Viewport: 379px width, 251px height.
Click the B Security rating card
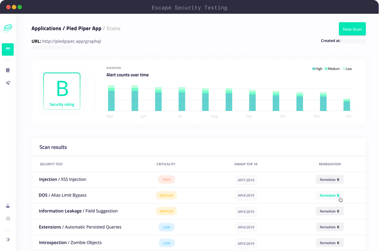tap(62, 91)
